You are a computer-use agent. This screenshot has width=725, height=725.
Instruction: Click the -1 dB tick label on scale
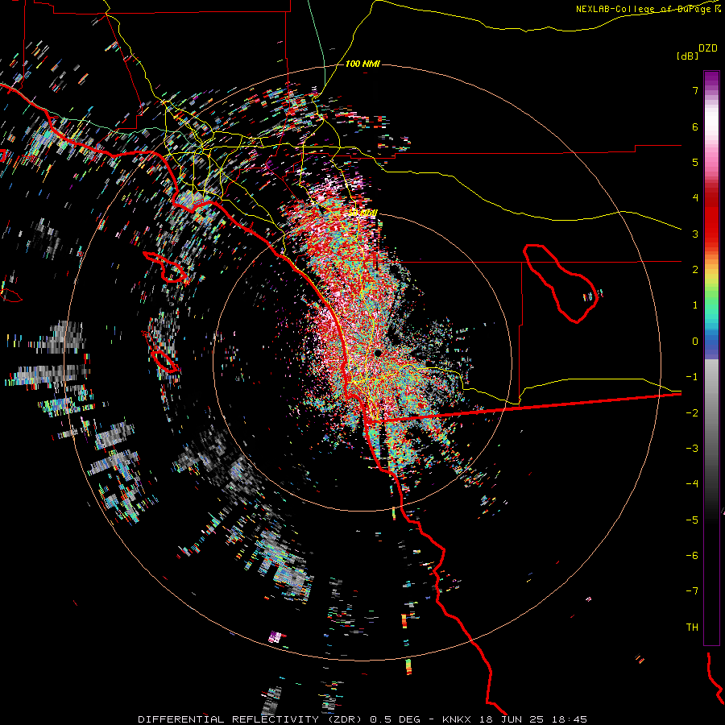(x=692, y=377)
